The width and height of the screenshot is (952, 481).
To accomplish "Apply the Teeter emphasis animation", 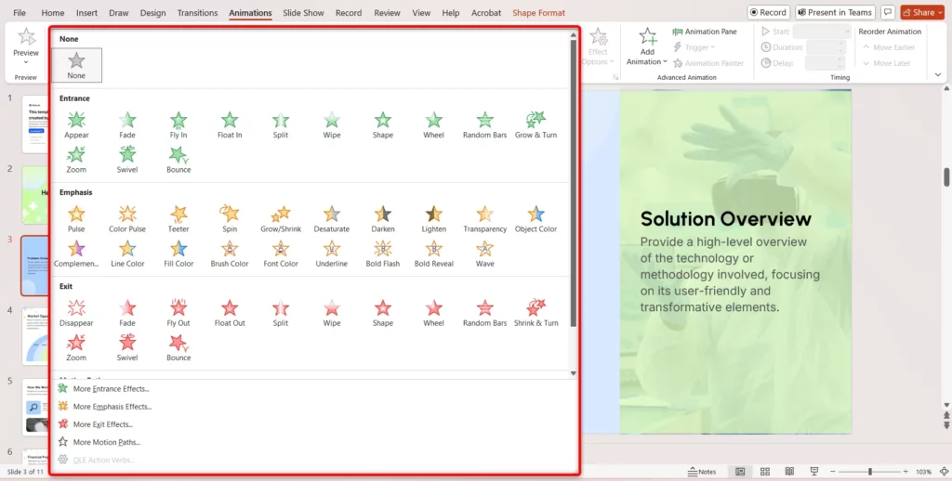I will [178, 217].
